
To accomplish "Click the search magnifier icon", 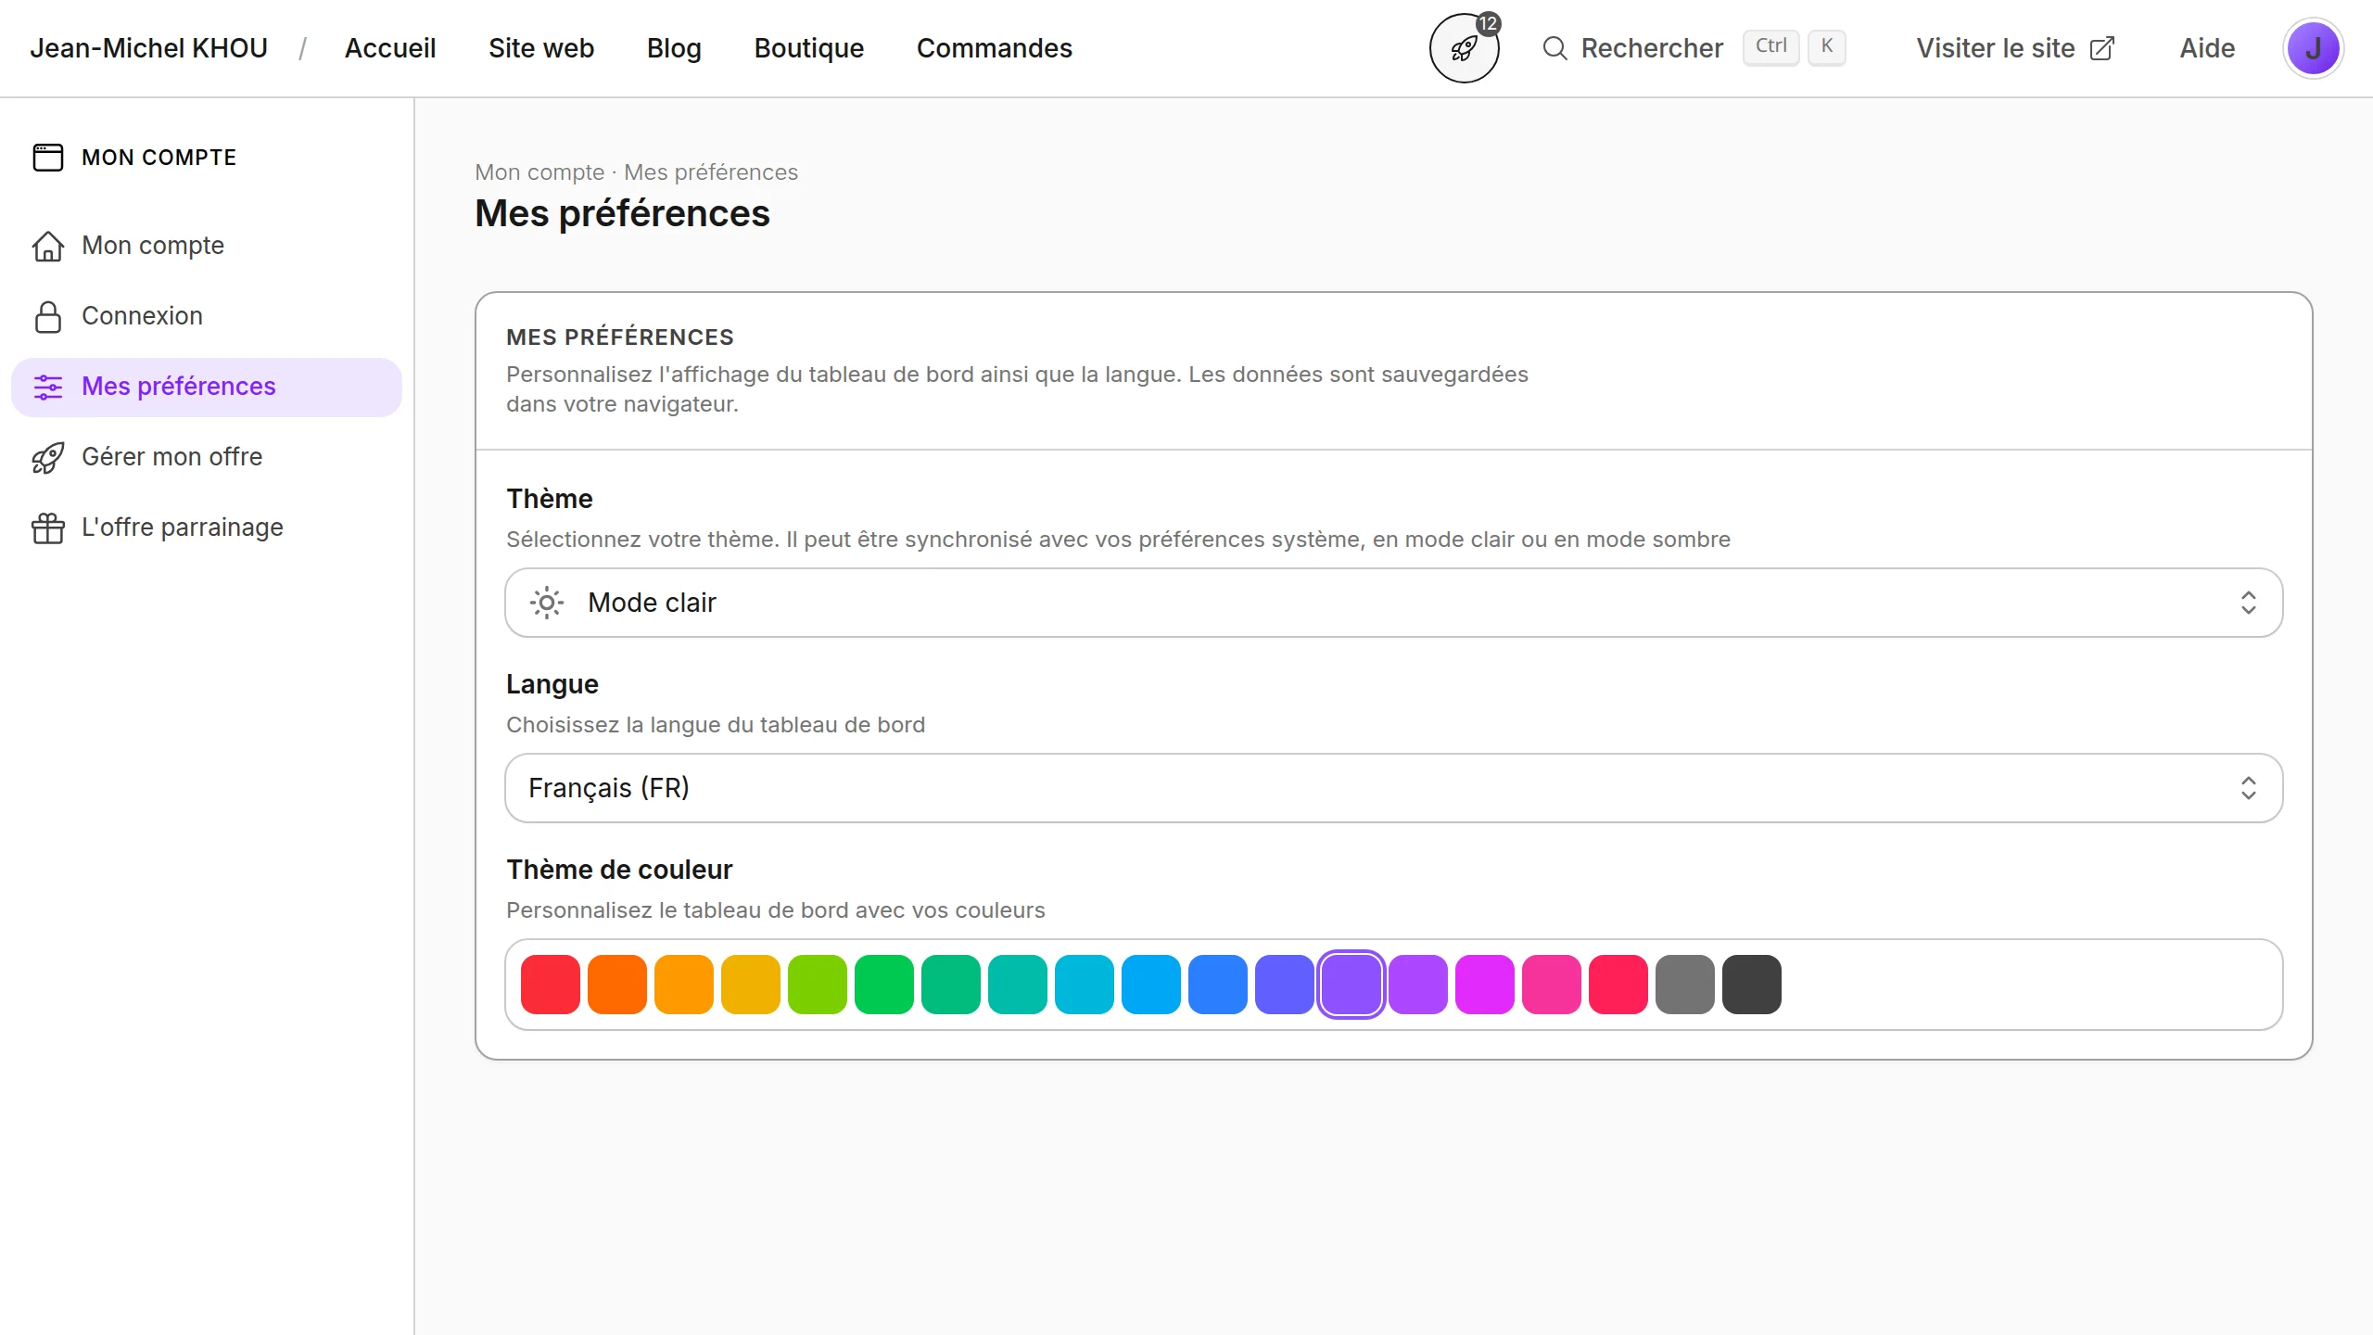I will tap(1555, 48).
